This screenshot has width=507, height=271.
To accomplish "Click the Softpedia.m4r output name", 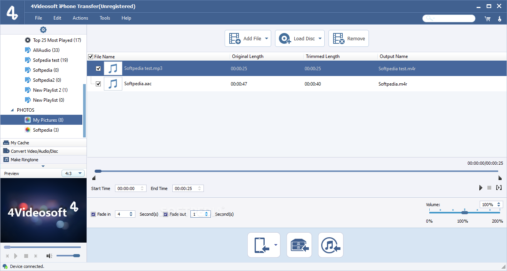I will [393, 84].
